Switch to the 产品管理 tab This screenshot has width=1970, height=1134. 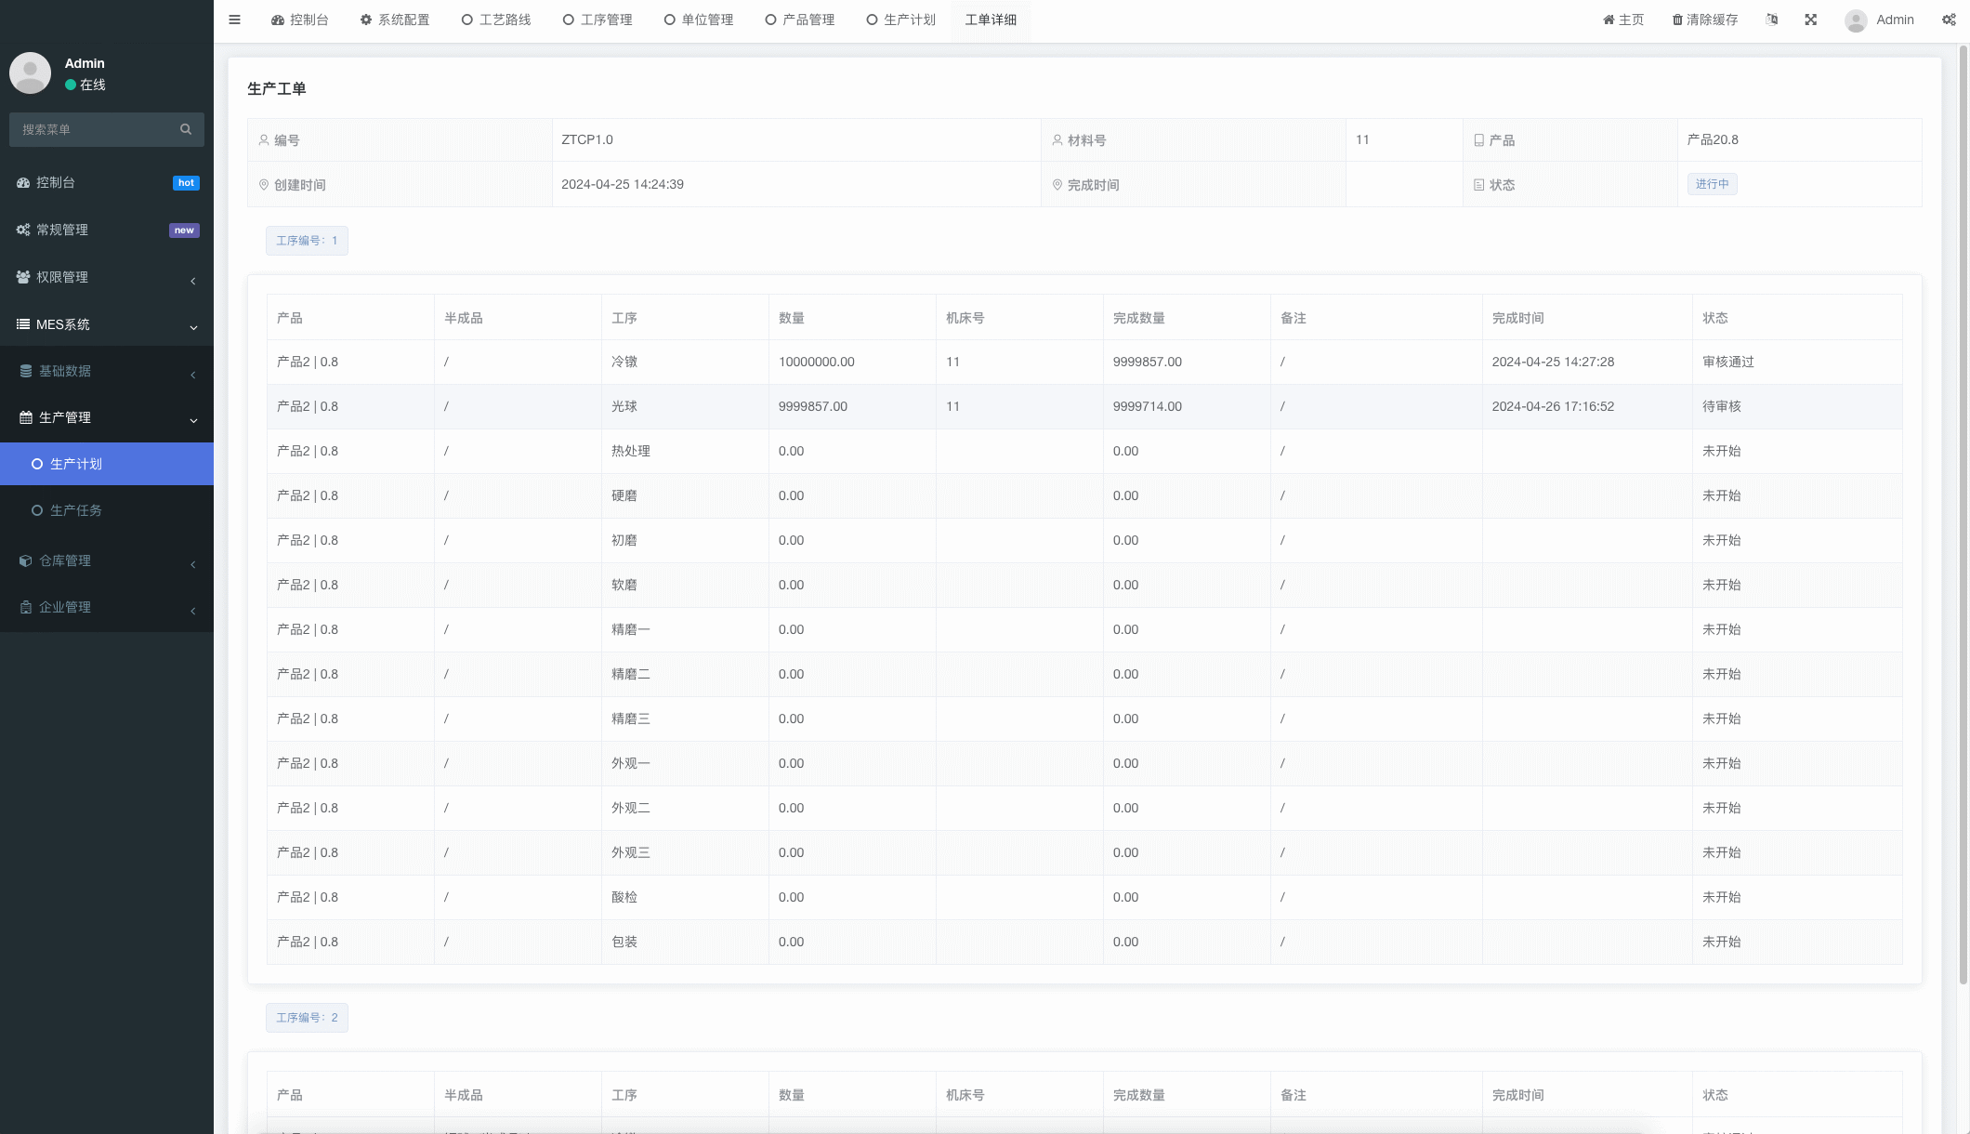pos(800,20)
